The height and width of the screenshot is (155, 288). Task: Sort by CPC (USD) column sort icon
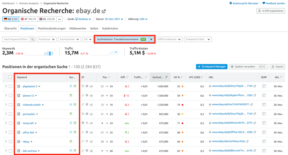click(202, 77)
